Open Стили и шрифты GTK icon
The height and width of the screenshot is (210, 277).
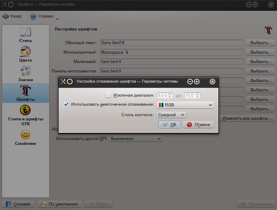tap(25, 111)
